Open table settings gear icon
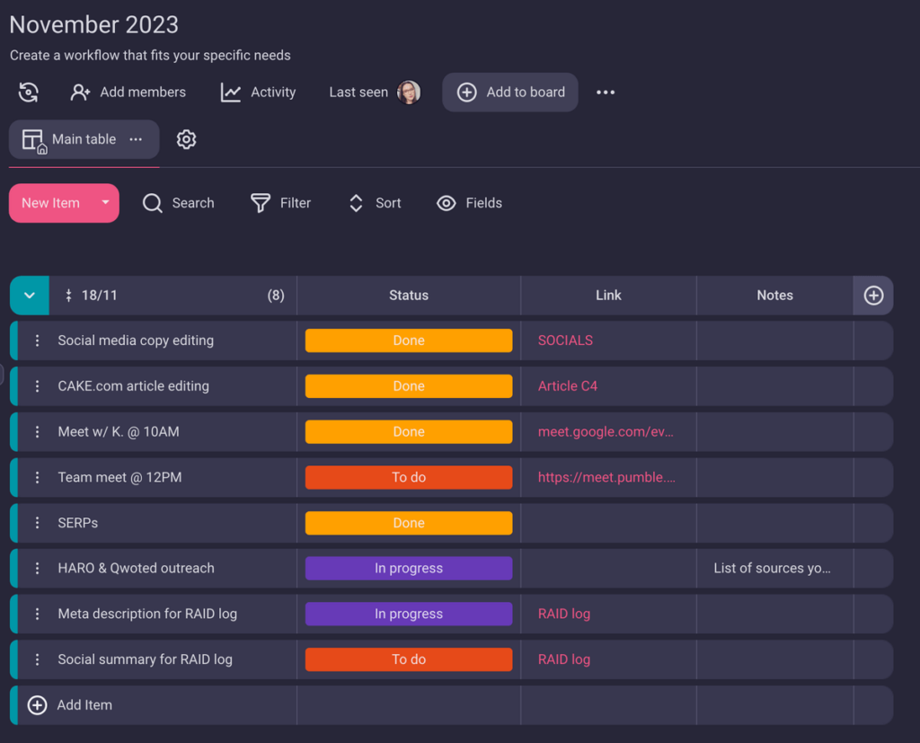Screen dimensions: 920x743 pos(186,139)
